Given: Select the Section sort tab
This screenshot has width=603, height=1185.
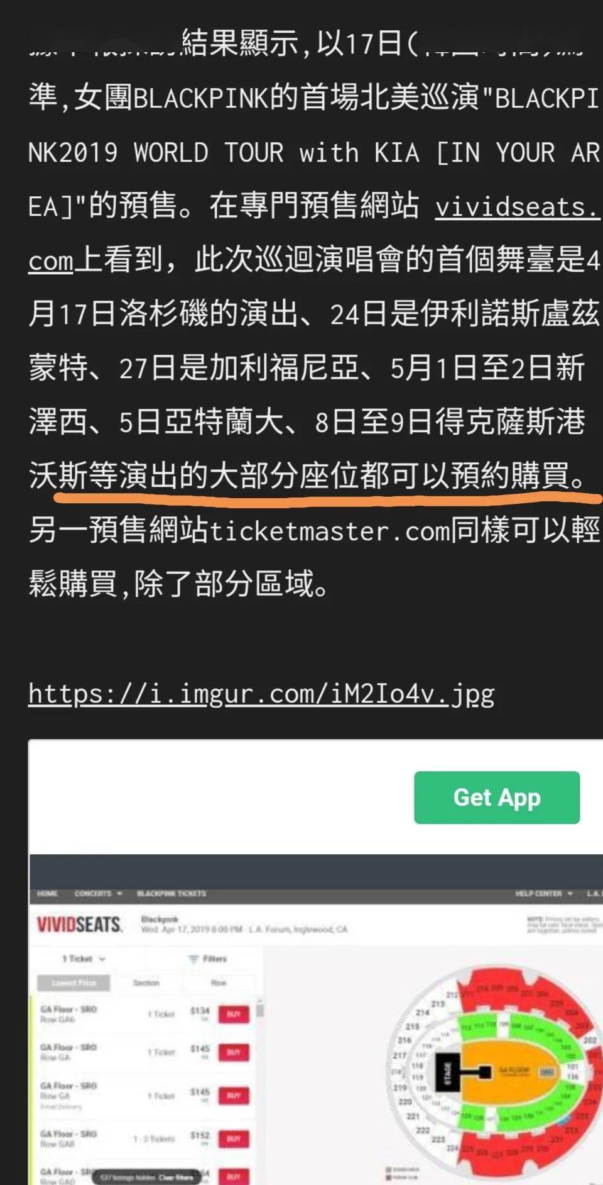Looking at the screenshot, I should [146, 982].
